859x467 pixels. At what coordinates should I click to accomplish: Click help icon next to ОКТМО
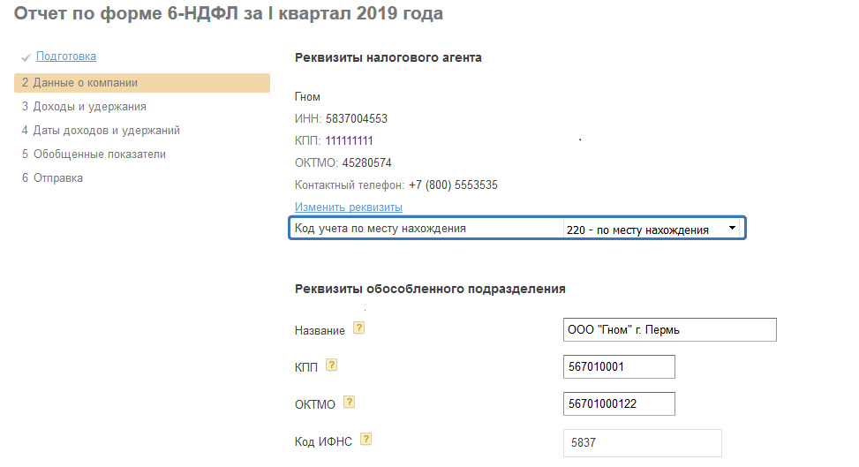[349, 403]
